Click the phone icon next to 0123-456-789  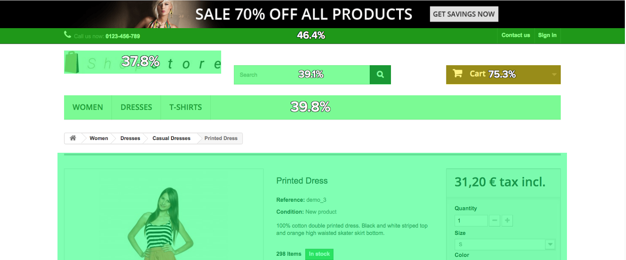tap(67, 35)
